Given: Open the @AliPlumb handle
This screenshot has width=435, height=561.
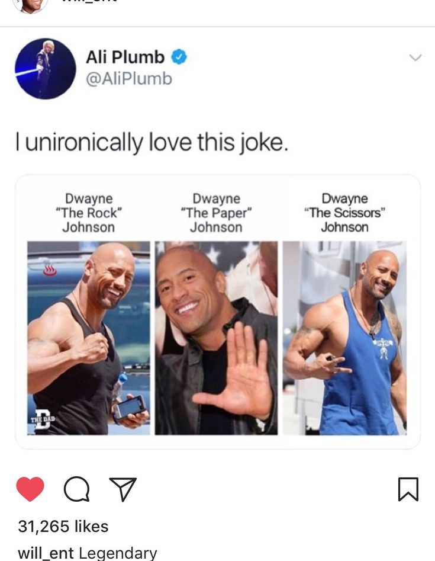Looking at the screenshot, I should pyautogui.click(x=129, y=79).
